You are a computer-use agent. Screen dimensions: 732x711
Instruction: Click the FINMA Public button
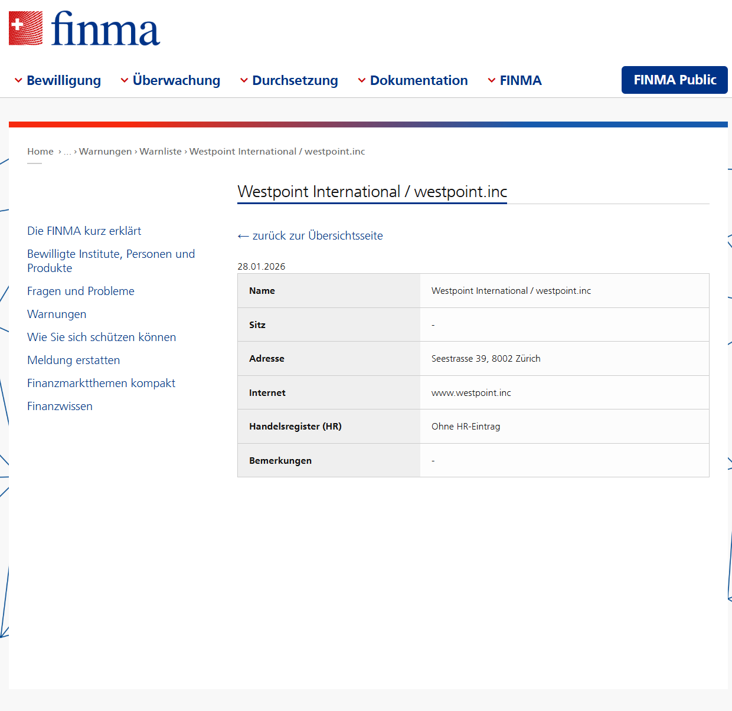[675, 80]
